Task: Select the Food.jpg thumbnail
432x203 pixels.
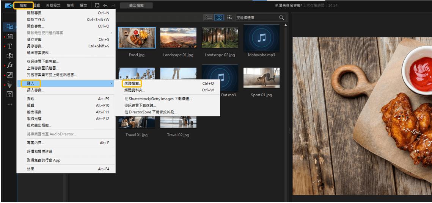Action: (137, 38)
